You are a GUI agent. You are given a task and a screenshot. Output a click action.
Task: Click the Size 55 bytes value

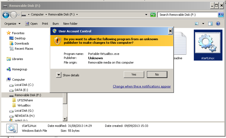(x=74, y=131)
